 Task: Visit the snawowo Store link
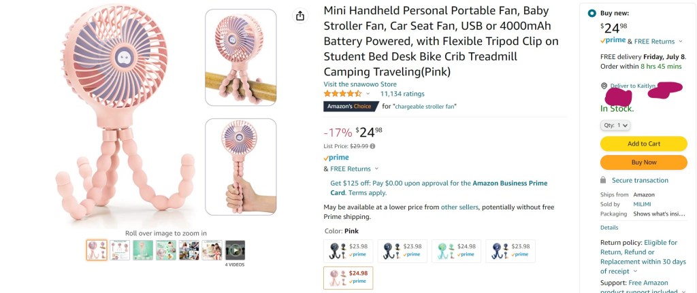pos(360,84)
